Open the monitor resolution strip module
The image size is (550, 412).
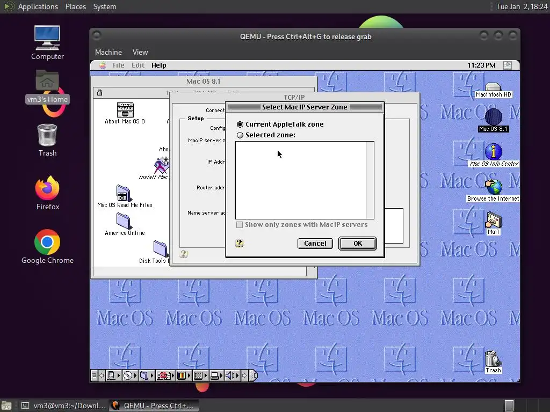click(200, 376)
